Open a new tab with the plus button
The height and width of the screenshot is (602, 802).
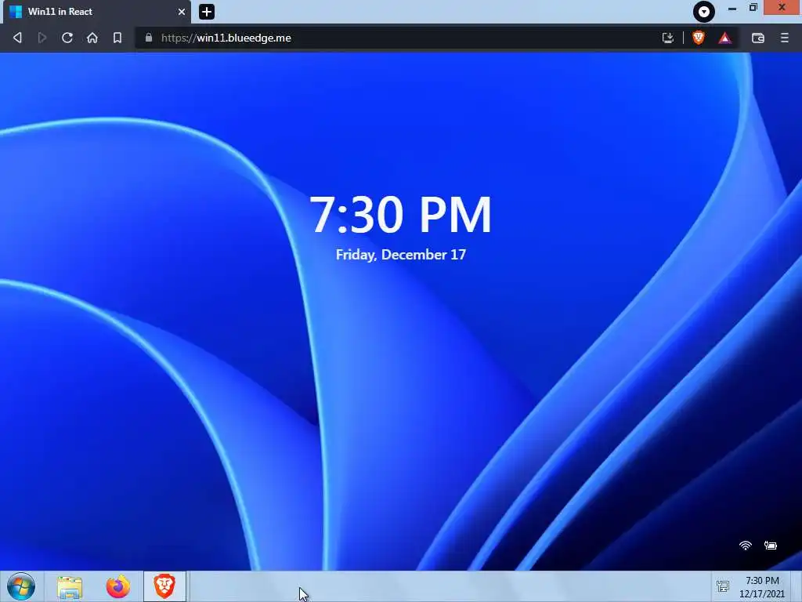207,12
